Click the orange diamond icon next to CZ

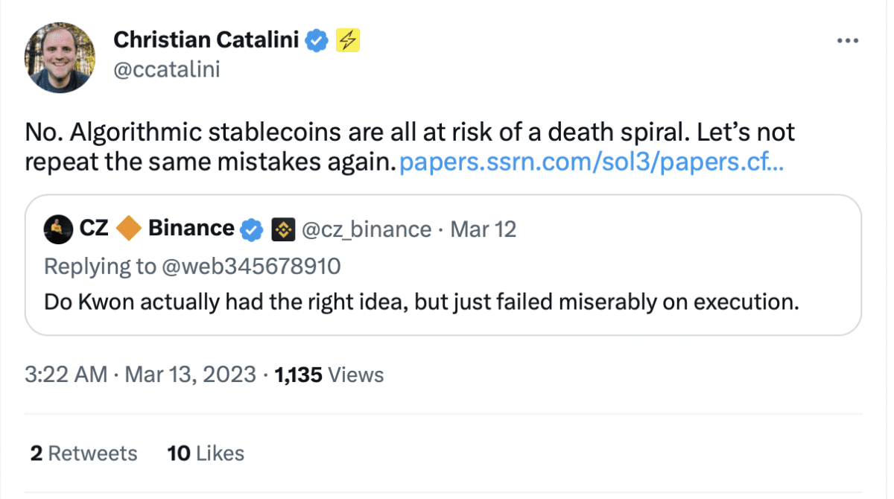coord(128,229)
